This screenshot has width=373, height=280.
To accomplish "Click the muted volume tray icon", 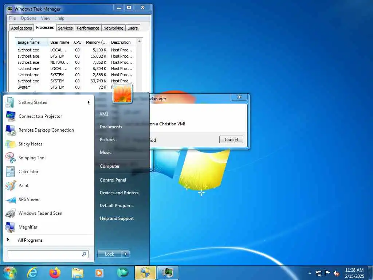I will (336, 273).
